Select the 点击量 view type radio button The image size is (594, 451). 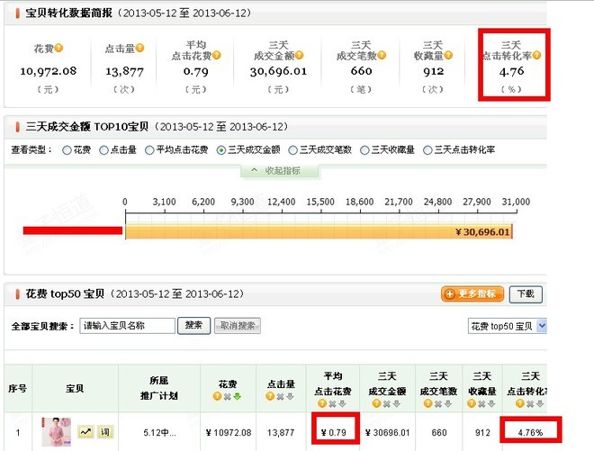click(x=103, y=150)
